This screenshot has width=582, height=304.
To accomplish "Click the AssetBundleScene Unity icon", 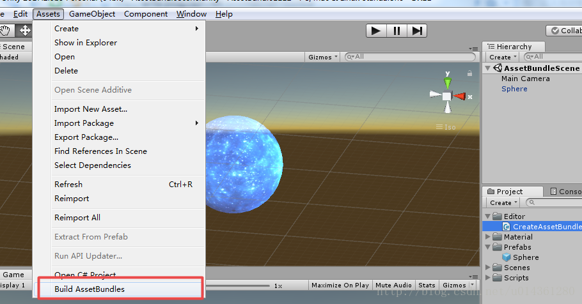I will (x=498, y=68).
